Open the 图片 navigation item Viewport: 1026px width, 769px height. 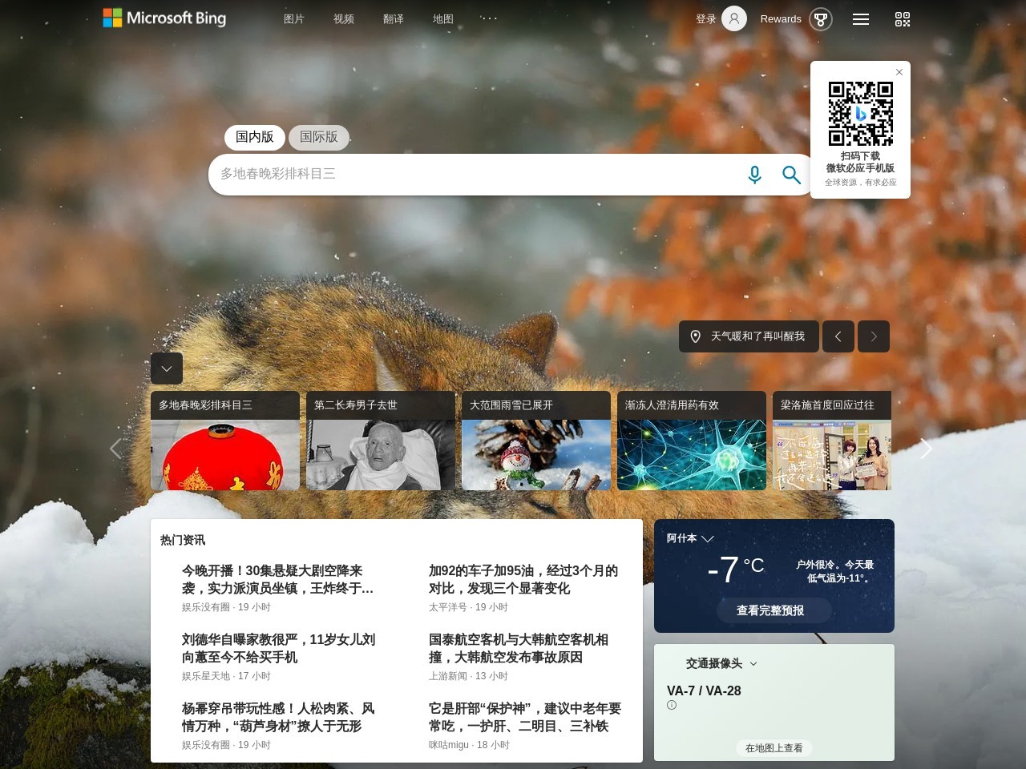click(x=293, y=18)
